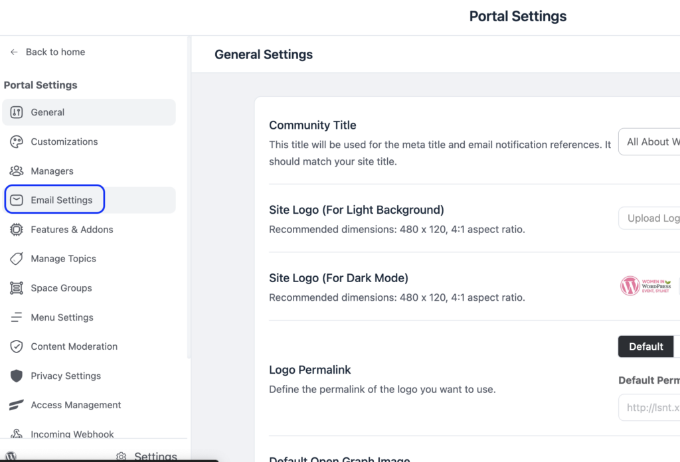Click the dark mode site logo thumbnail
The image size is (680, 462).
(x=645, y=286)
